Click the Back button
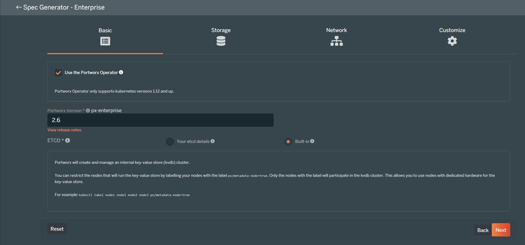 click(x=483, y=230)
